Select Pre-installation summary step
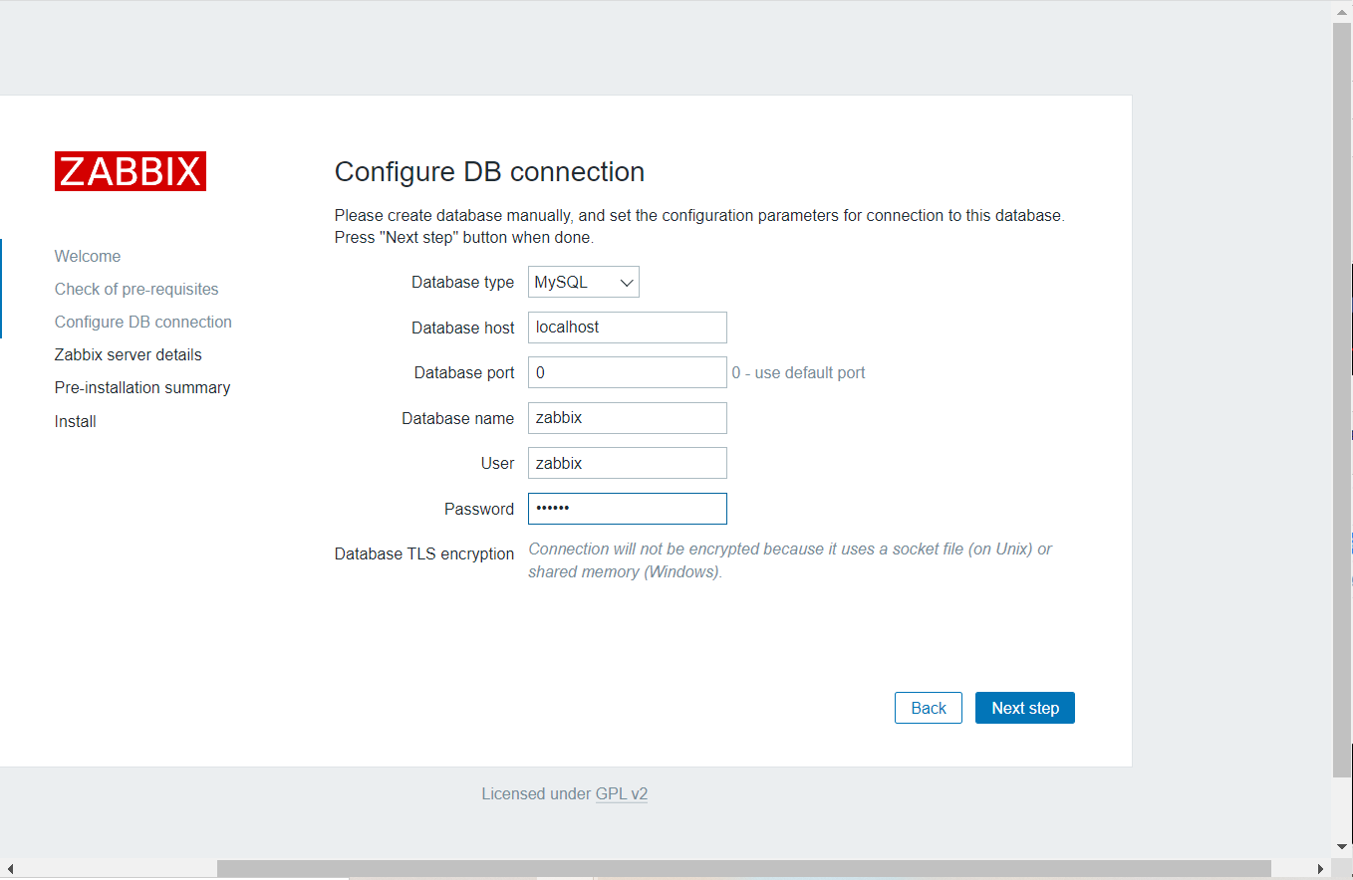Viewport: 1353px width, 880px height. coord(142,387)
